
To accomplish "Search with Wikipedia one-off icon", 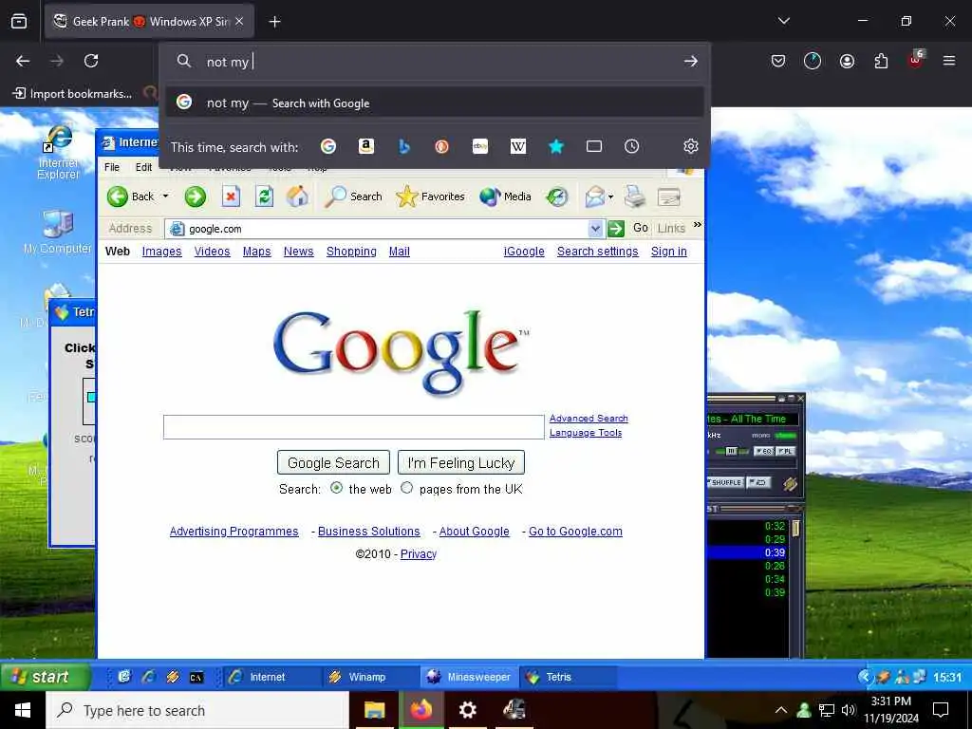I will click(x=518, y=146).
